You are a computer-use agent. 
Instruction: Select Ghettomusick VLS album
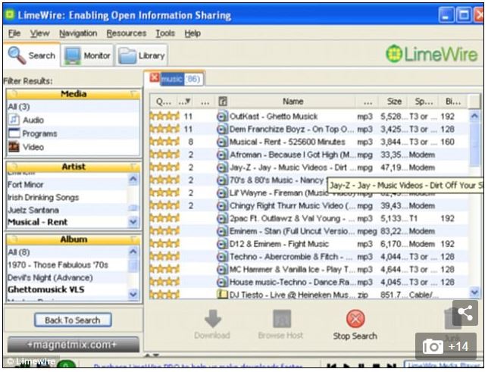tap(46, 289)
